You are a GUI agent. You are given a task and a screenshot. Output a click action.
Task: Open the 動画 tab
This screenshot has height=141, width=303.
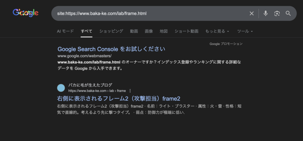(x=134, y=31)
